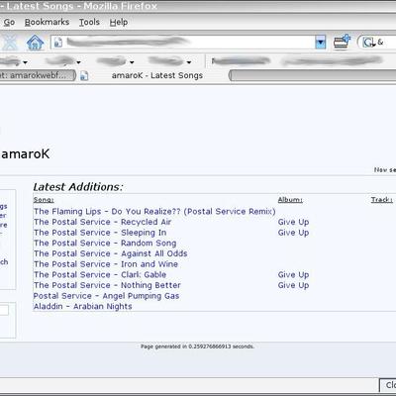Click the page icon in address bar

click(58, 43)
